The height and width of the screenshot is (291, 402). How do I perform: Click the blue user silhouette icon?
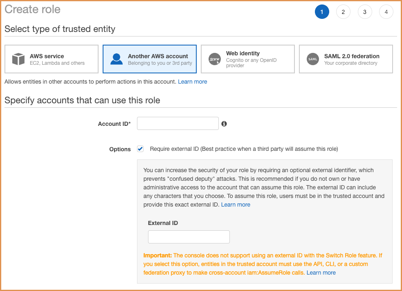pyautogui.click(x=117, y=59)
